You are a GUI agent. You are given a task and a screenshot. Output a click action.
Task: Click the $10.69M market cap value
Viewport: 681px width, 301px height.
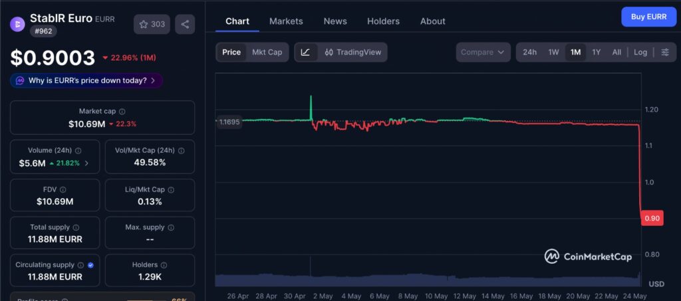(x=87, y=124)
